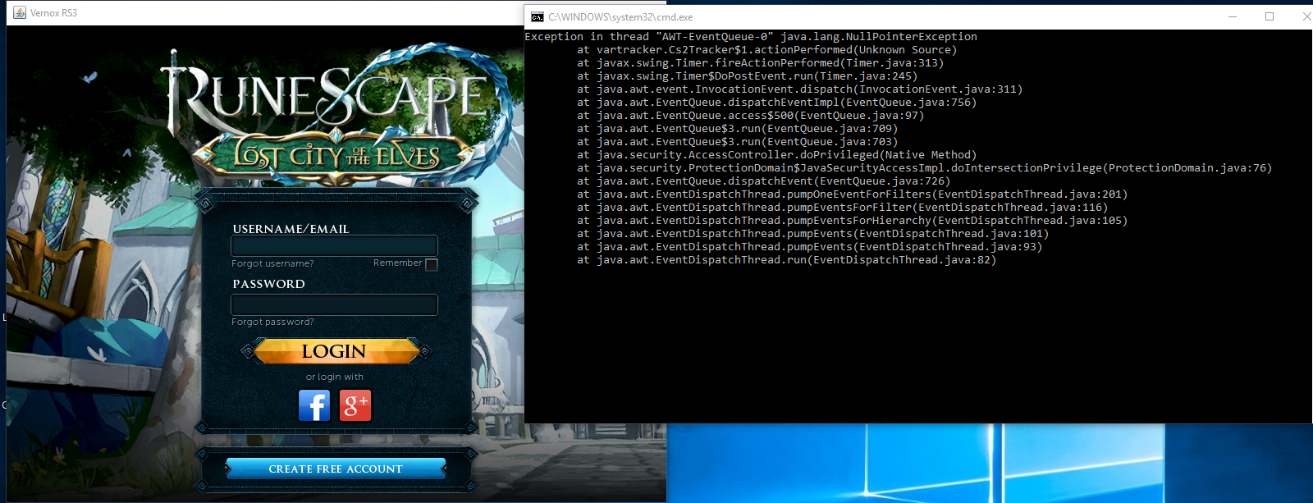This screenshot has height=503, width=1313.
Task: Click the InvocationEvent.dispatch stack line
Action: point(799,89)
